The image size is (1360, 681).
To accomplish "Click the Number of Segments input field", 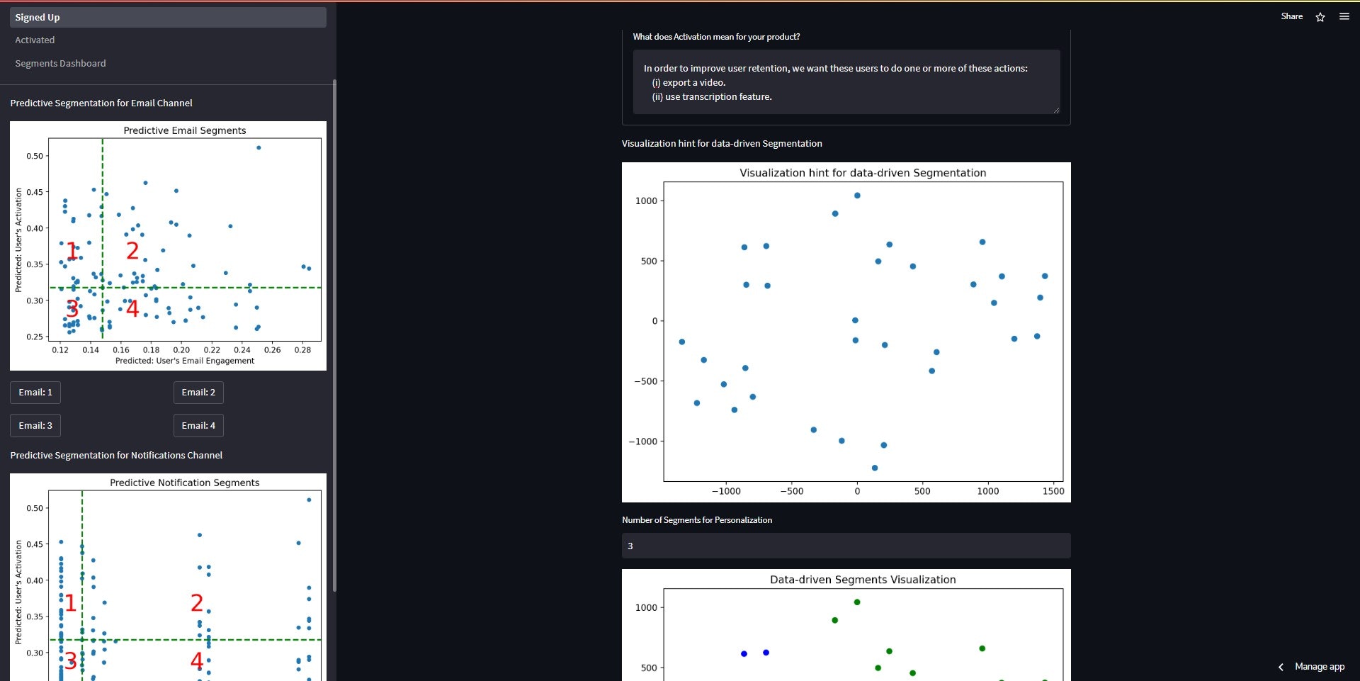I will pyautogui.click(x=846, y=546).
